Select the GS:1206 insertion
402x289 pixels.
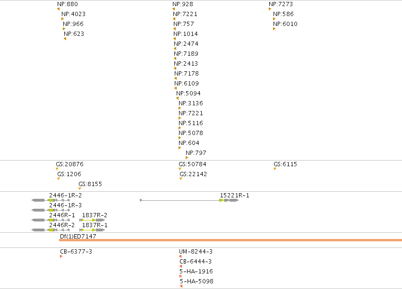(59, 179)
